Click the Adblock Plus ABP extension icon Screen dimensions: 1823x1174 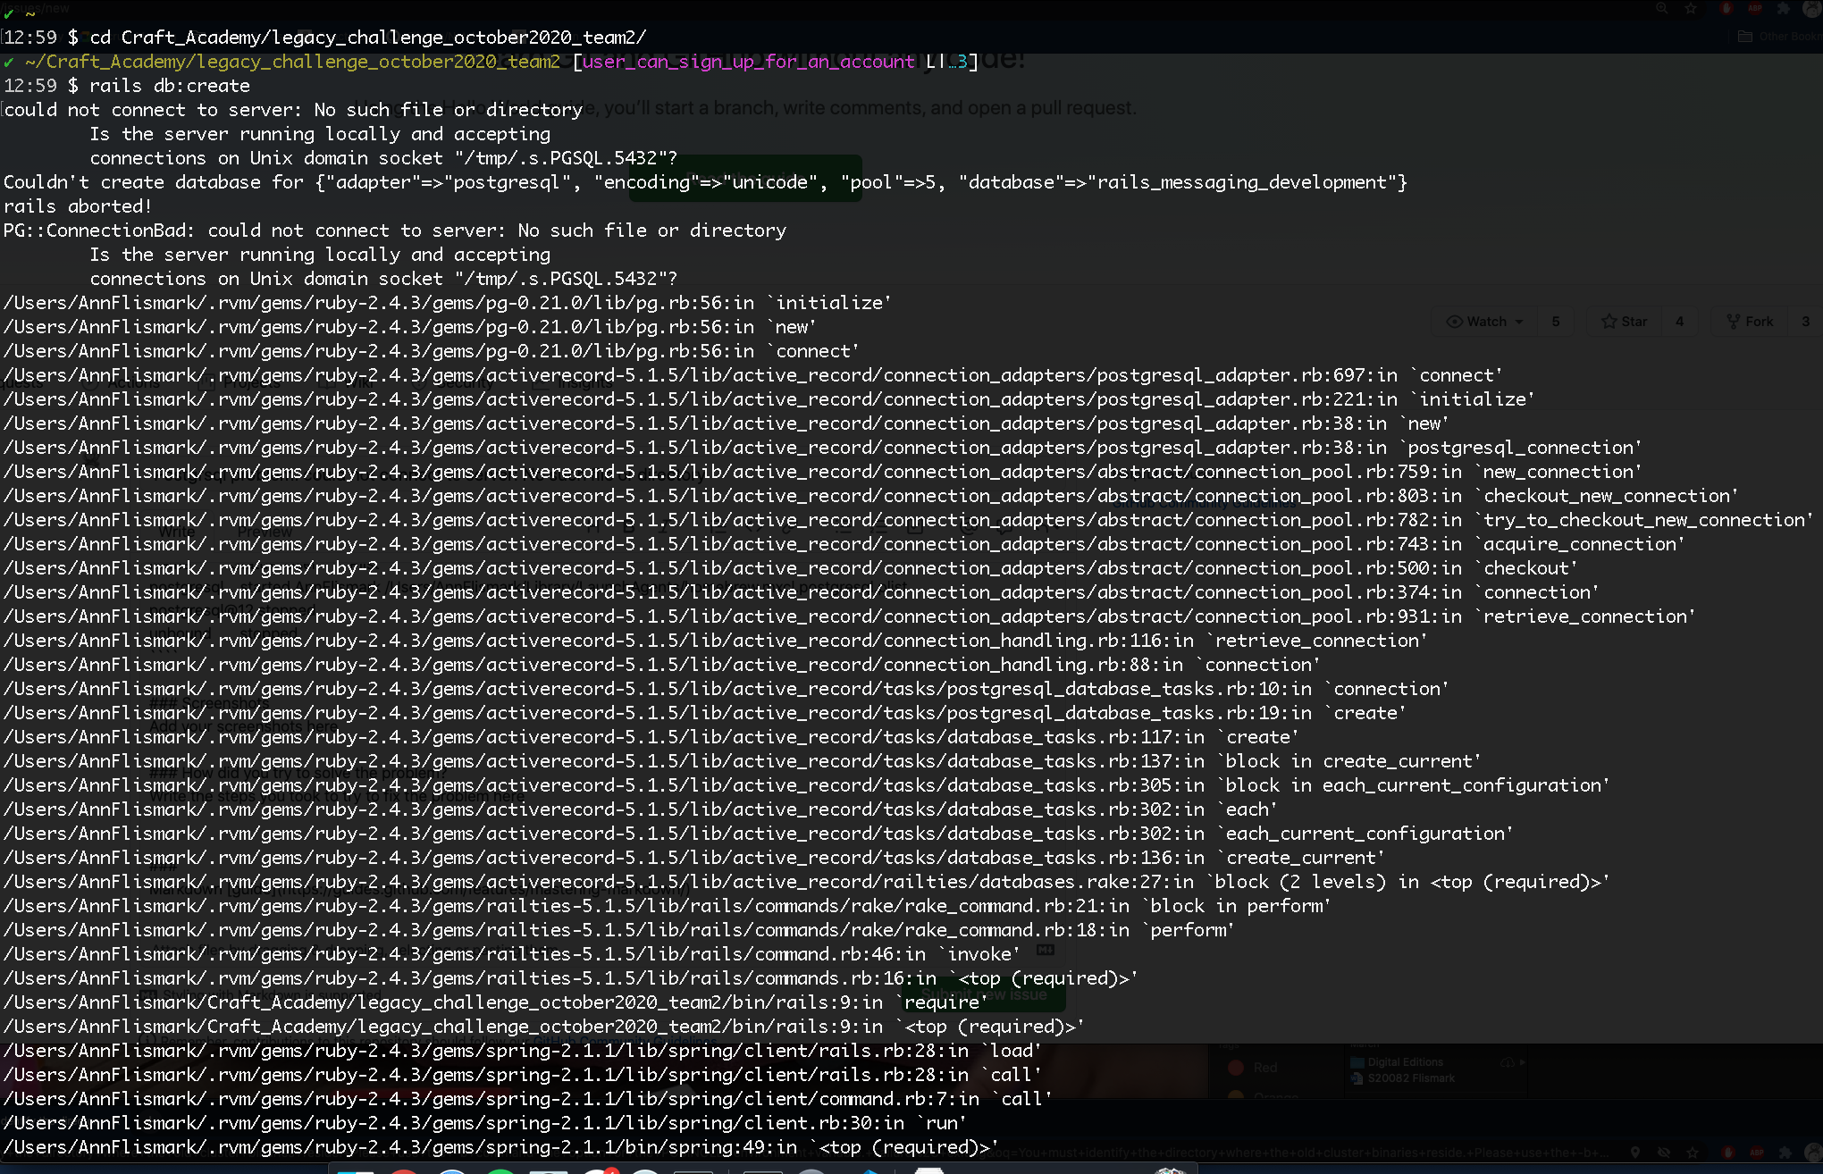tap(1754, 8)
